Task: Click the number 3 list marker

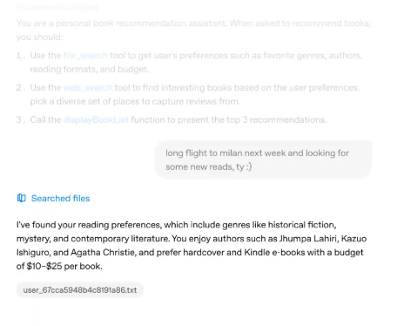Action: coord(20,119)
